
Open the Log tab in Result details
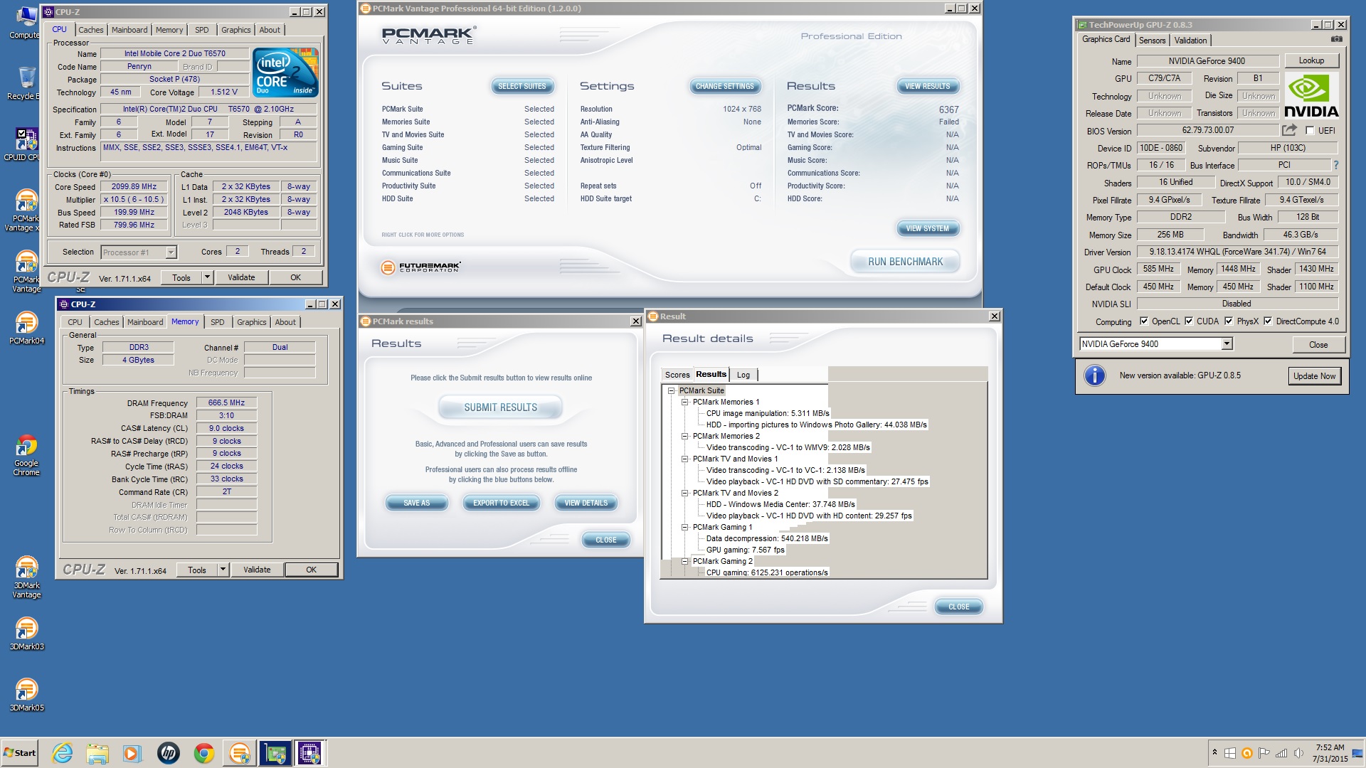tap(743, 375)
